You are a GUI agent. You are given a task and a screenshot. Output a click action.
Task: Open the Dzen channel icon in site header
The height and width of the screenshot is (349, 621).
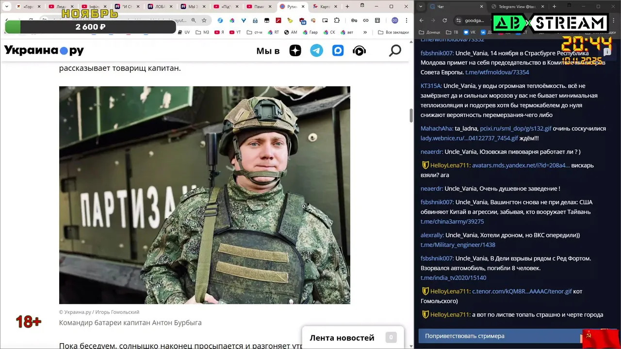(295, 50)
